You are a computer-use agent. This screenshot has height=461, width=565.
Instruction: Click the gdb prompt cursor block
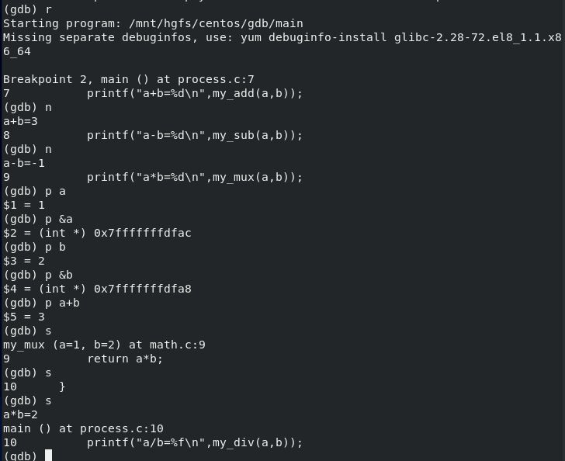point(48,456)
